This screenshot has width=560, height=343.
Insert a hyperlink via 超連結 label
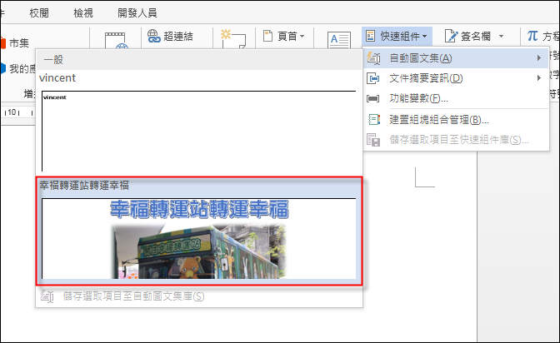pos(178,37)
